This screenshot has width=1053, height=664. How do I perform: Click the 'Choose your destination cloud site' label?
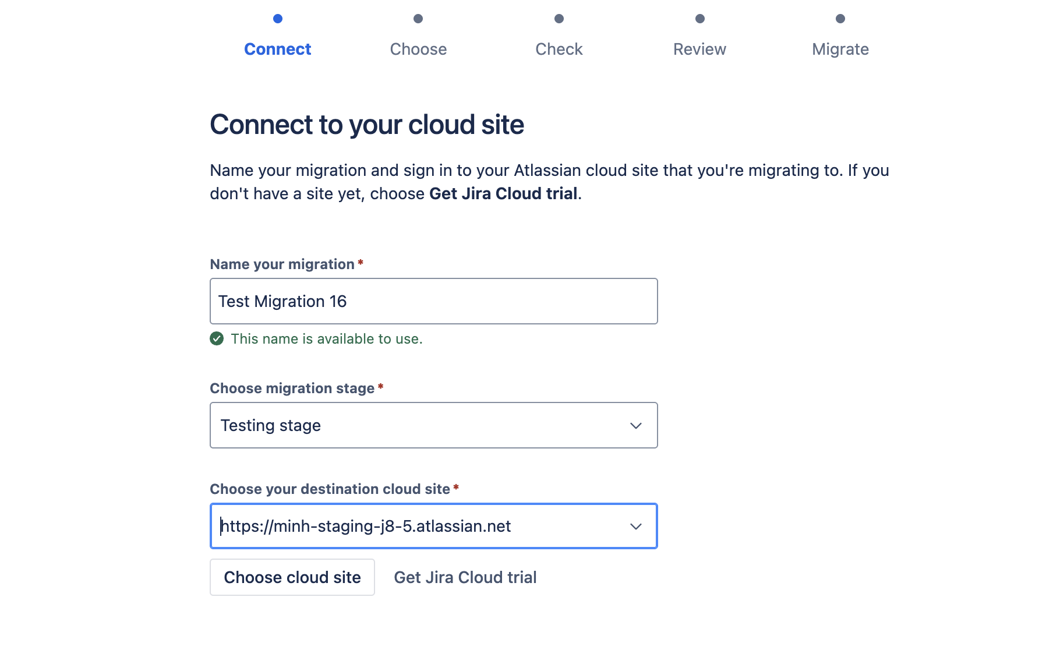click(330, 489)
